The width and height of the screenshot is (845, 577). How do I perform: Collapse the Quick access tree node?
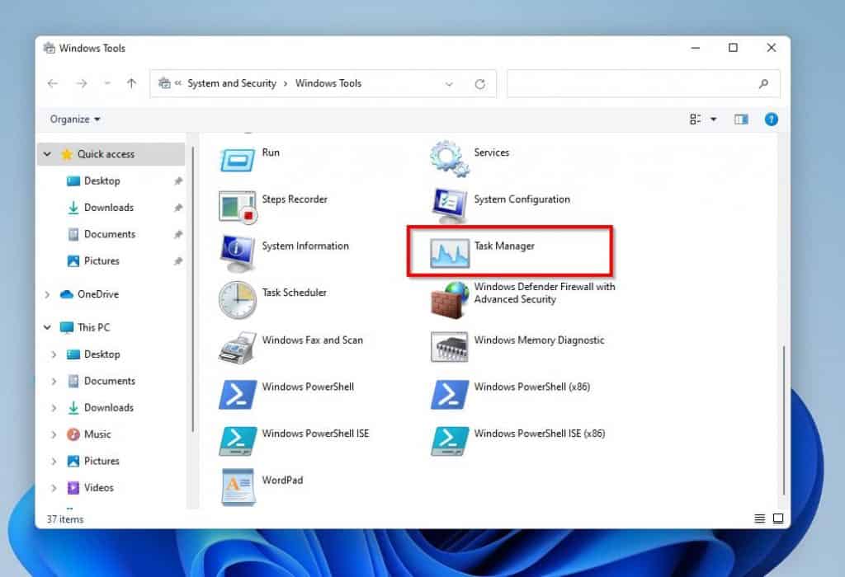click(x=47, y=154)
